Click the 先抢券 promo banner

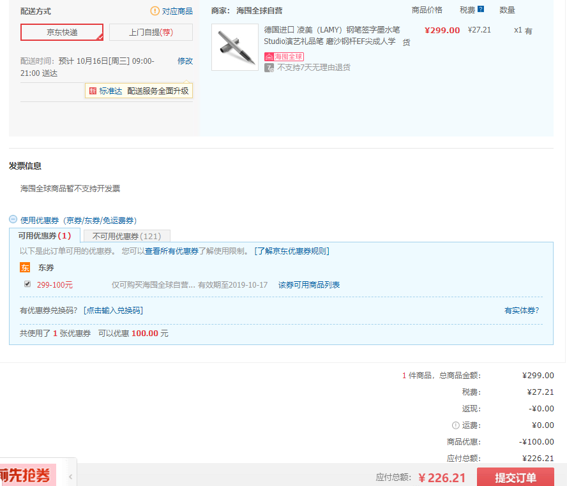pos(28,475)
